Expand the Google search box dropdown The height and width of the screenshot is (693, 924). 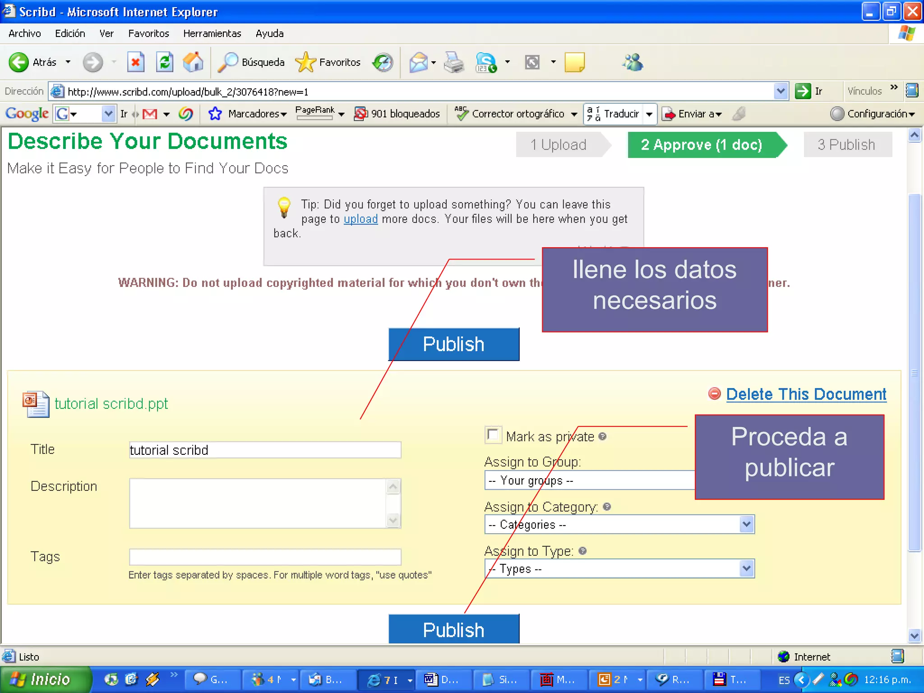pos(108,114)
